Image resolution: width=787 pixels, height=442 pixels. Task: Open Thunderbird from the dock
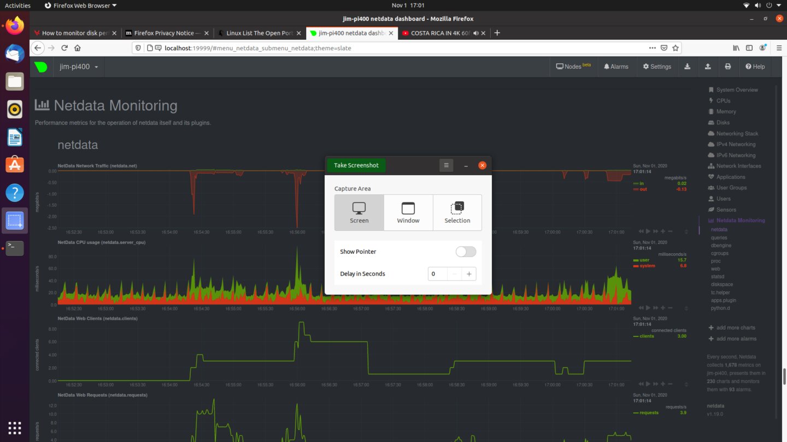tap(15, 54)
